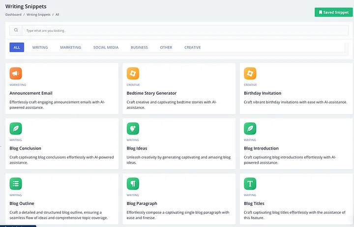Click the Blog Paragraph description text

pos(178,215)
